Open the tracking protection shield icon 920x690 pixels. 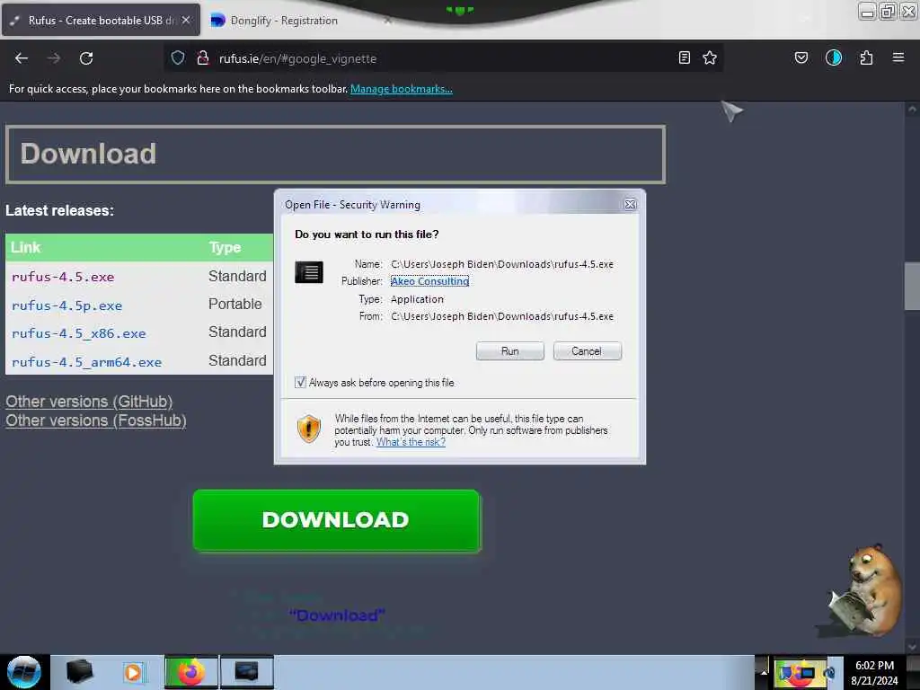[x=178, y=57]
